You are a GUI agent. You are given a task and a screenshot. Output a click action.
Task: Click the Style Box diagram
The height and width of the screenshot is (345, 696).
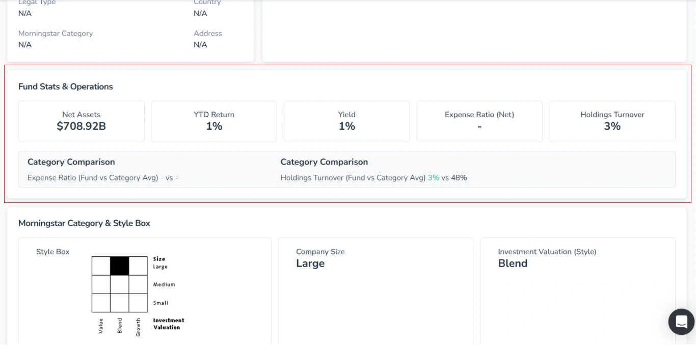[x=120, y=284]
